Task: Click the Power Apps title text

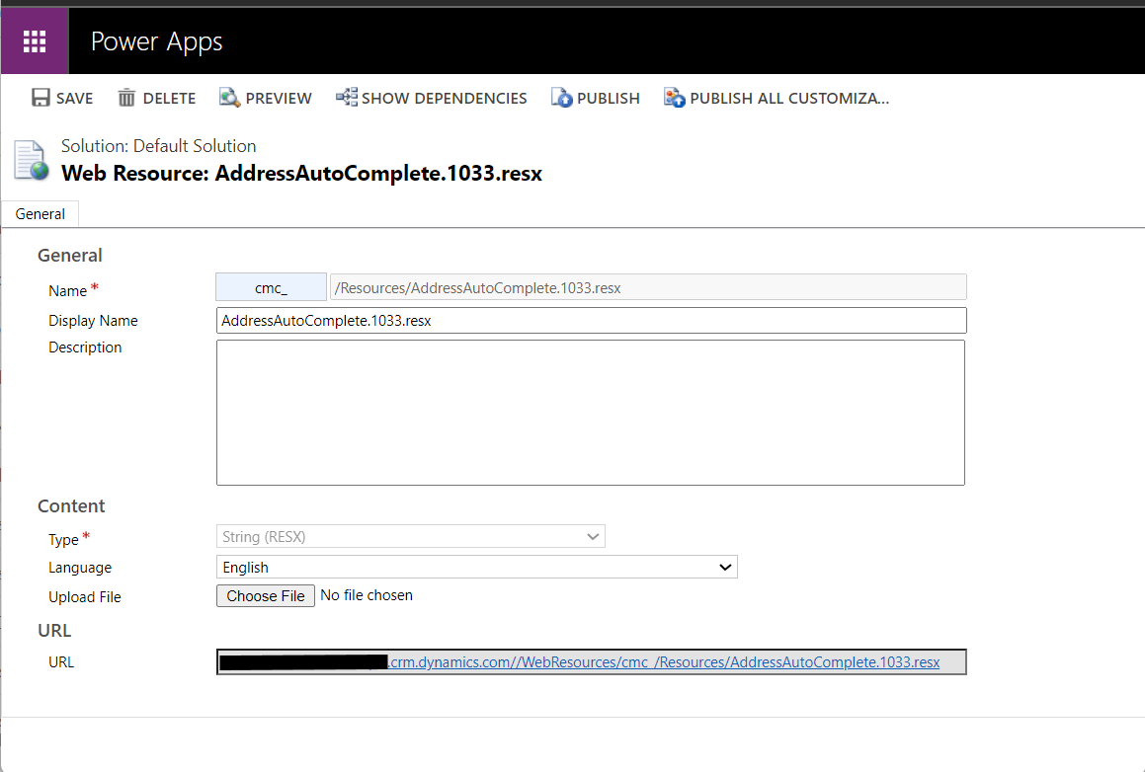Action: click(x=156, y=42)
